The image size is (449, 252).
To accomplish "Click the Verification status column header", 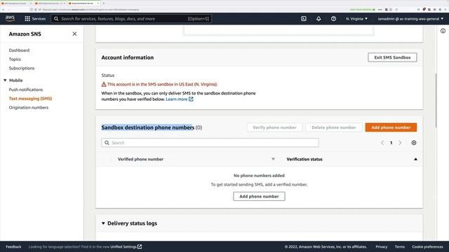I will click(x=304, y=159).
